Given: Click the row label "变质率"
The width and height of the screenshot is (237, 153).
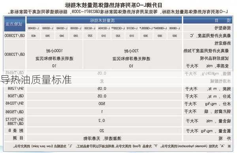Looking at the screenshot, I should (x=222, y=66).
